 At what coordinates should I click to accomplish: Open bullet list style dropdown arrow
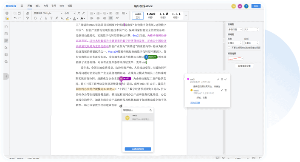pos(94,14)
